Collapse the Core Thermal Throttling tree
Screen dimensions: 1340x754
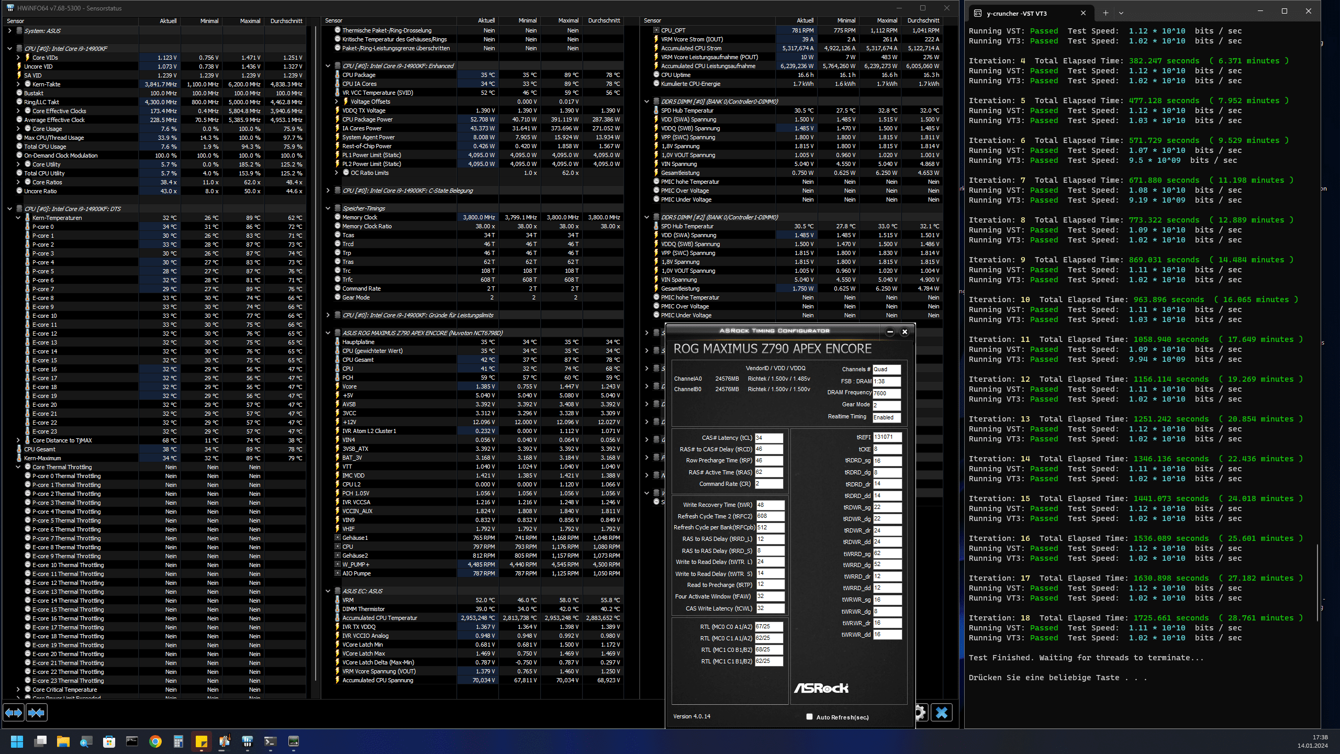coord(18,467)
